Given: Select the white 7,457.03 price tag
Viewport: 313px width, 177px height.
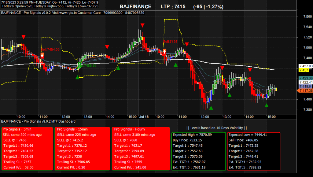Looking at the screenshot, I should [306, 66].
